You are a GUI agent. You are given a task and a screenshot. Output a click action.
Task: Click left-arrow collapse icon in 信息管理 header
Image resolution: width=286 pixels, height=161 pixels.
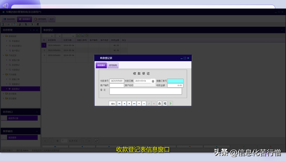31,30
